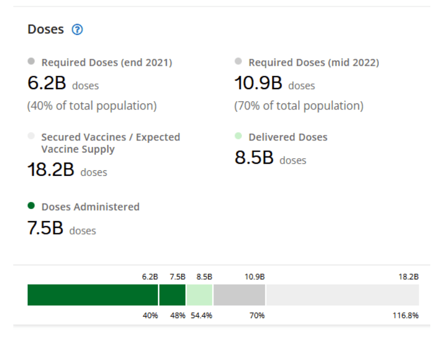Click the Secured Vaccines legend dot
Image resolution: width=448 pixels, height=344 pixels.
(x=31, y=135)
